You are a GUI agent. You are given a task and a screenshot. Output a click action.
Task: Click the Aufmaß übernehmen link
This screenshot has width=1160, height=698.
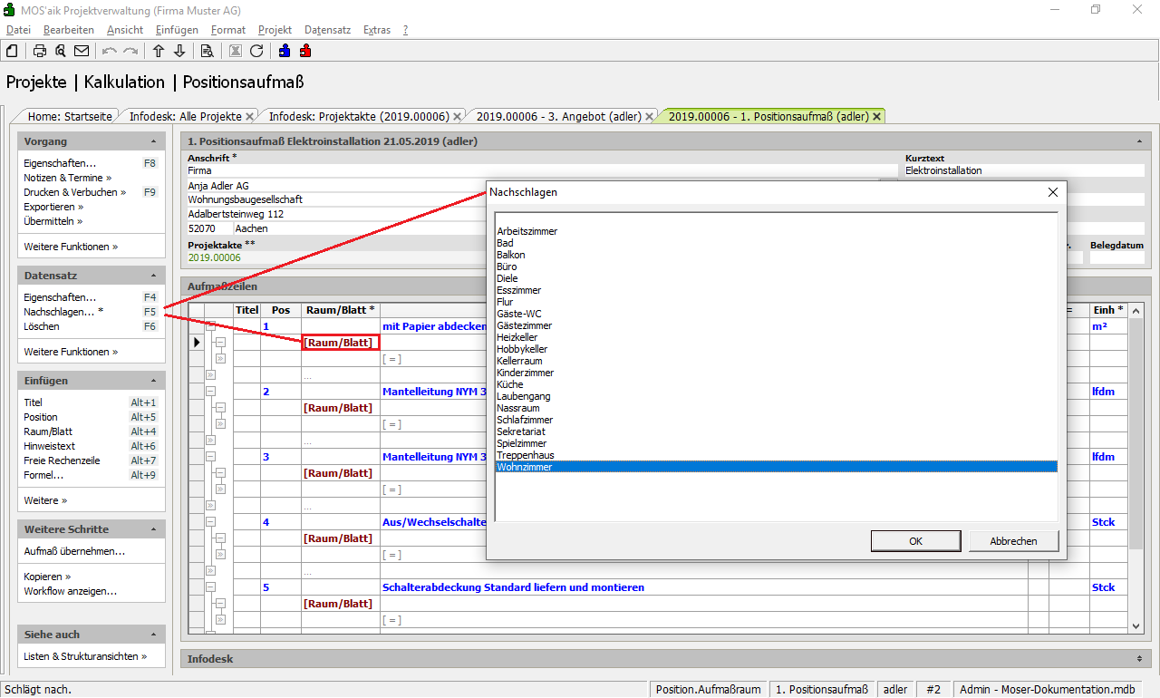pyautogui.click(x=74, y=551)
